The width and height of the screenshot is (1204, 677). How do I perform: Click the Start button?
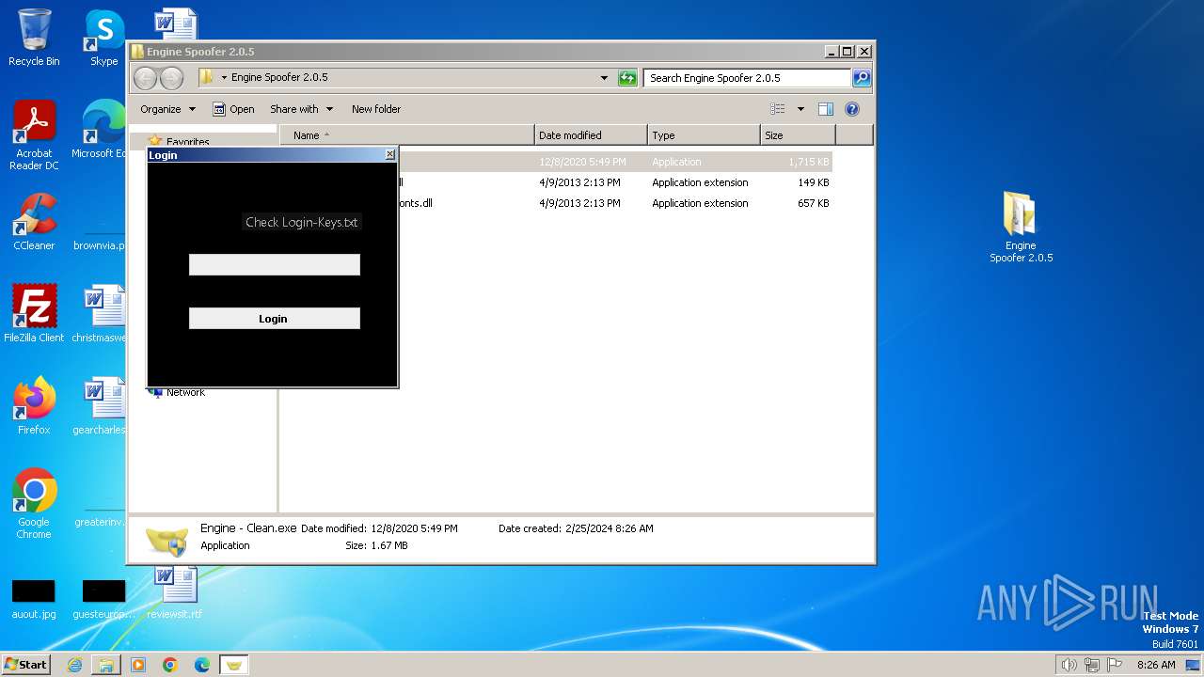pos(26,665)
